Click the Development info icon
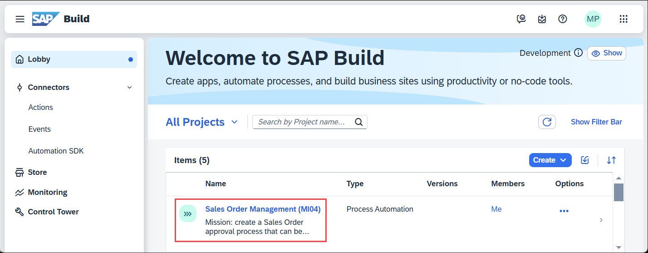Viewport: 648px width, 253px height. [578, 53]
